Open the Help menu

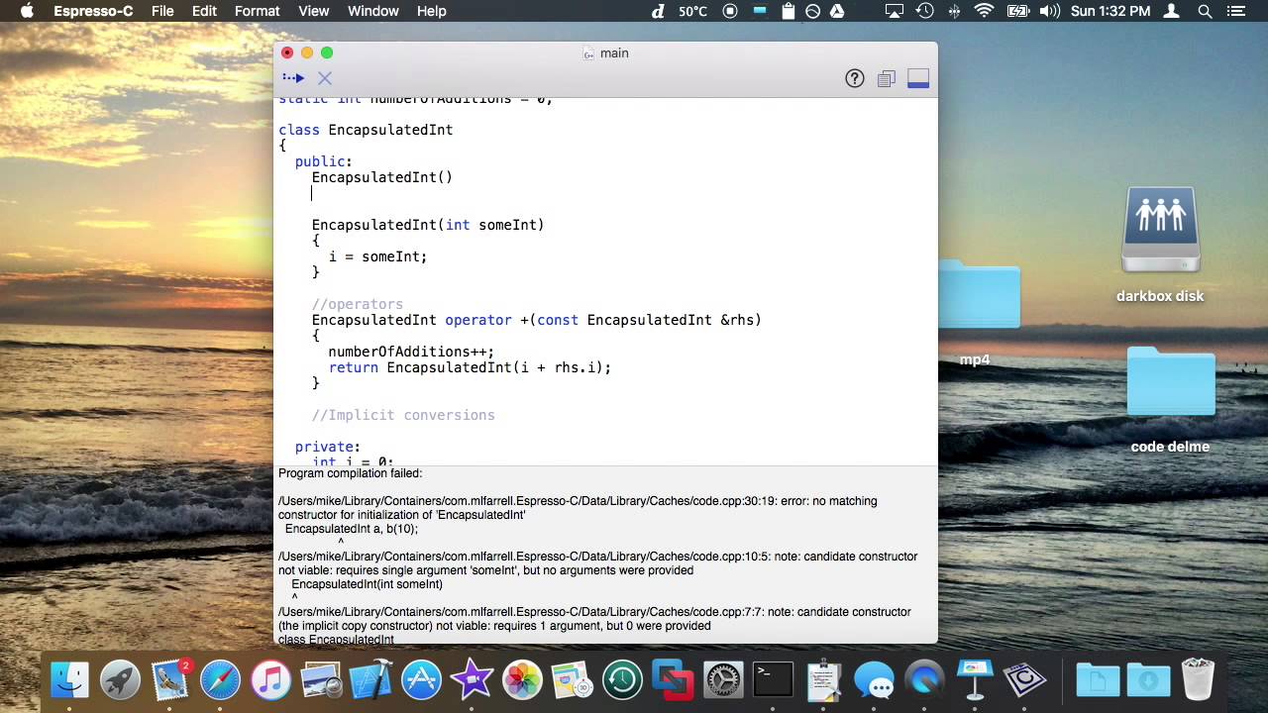pyautogui.click(x=431, y=11)
